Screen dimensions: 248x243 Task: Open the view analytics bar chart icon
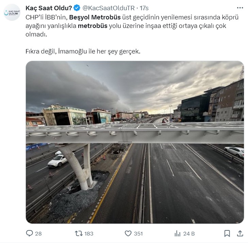pos(178,233)
